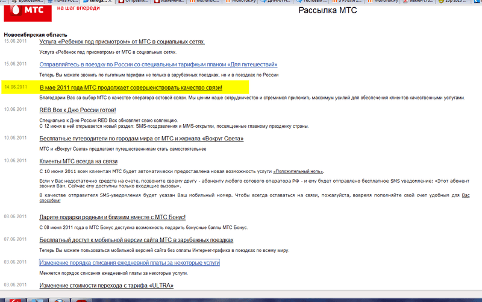Open the «Изменение порядка списания ежедневной платы» link
The width and height of the screenshot is (482, 302).
(129, 263)
